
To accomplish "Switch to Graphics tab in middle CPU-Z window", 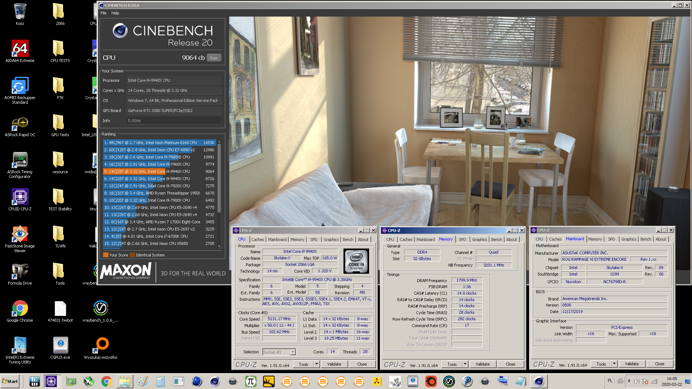I will [479, 240].
